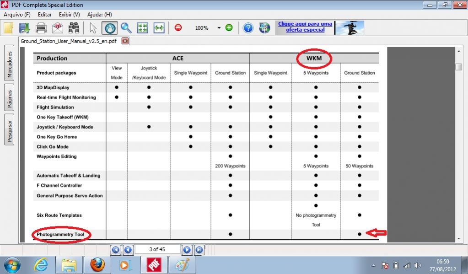Click the 'Clique aqui para uma oferta especial' link
This screenshot has height=274, width=468.
(305, 27)
